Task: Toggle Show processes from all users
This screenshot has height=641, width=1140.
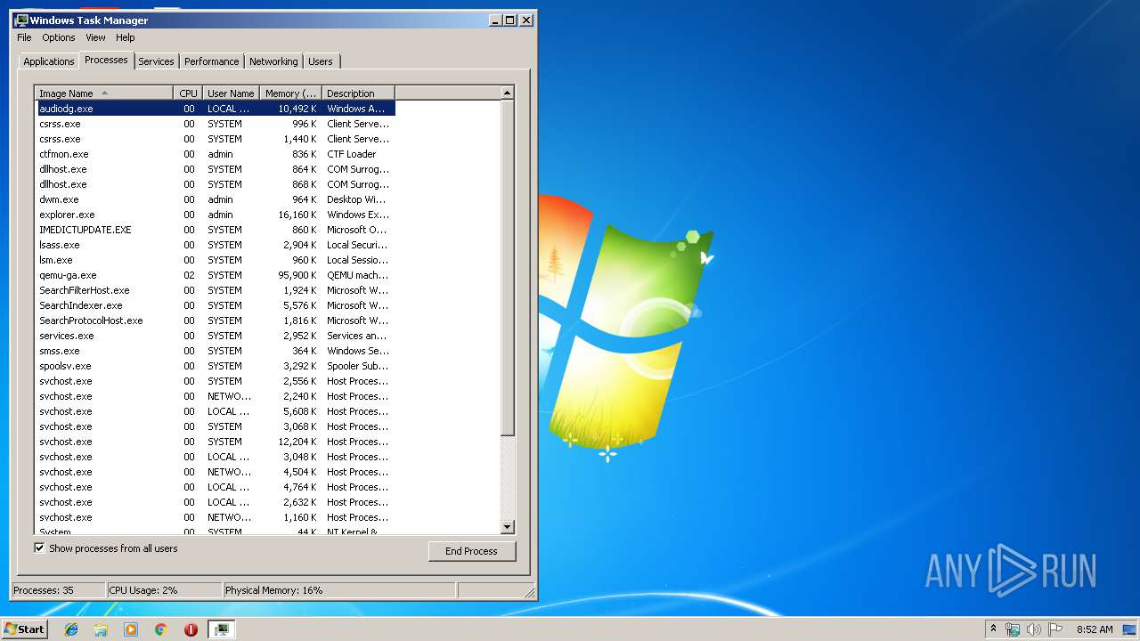Action: coord(39,548)
